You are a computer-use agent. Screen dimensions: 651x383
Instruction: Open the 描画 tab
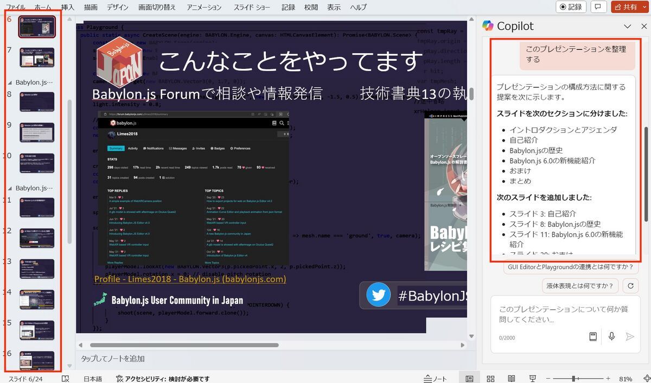pyautogui.click(x=91, y=7)
